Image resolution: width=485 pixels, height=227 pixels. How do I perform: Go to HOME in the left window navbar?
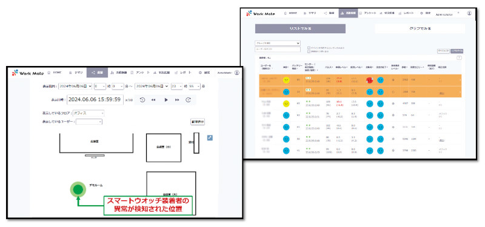55,73
